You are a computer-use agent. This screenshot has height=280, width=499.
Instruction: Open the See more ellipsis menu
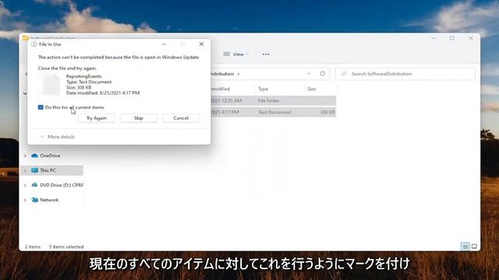click(266, 54)
